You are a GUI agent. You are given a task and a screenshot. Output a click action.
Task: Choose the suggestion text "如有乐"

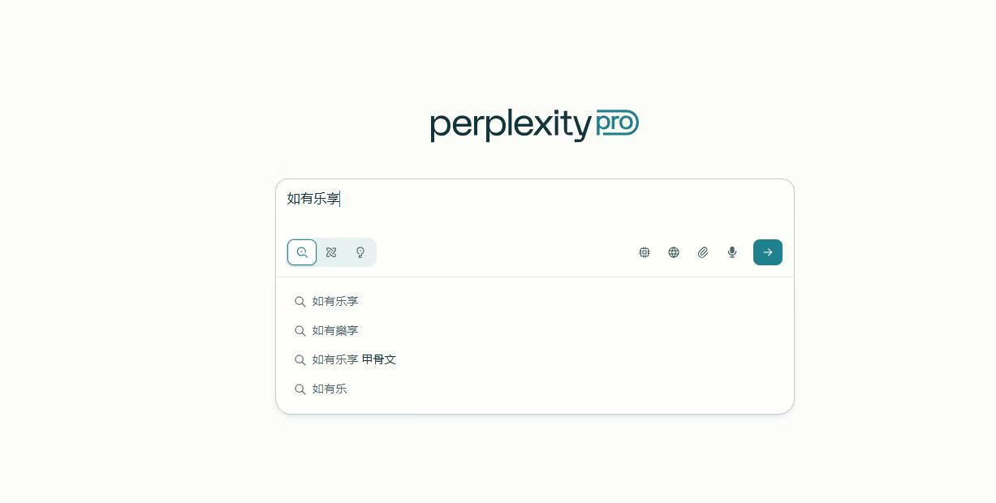pyautogui.click(x=330, y=389)
